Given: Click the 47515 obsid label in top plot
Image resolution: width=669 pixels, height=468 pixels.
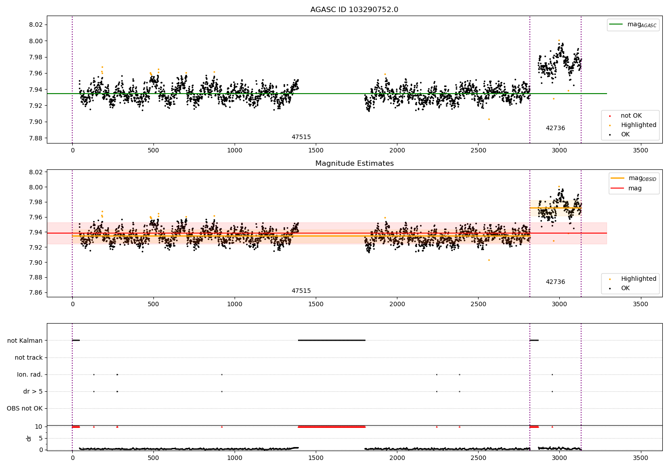Looking at the screenshot, I should click(x=301, y=137).
